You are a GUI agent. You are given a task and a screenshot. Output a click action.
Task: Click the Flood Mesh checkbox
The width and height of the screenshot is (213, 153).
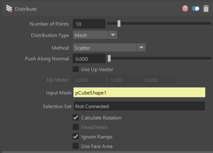tap(76, 127)
